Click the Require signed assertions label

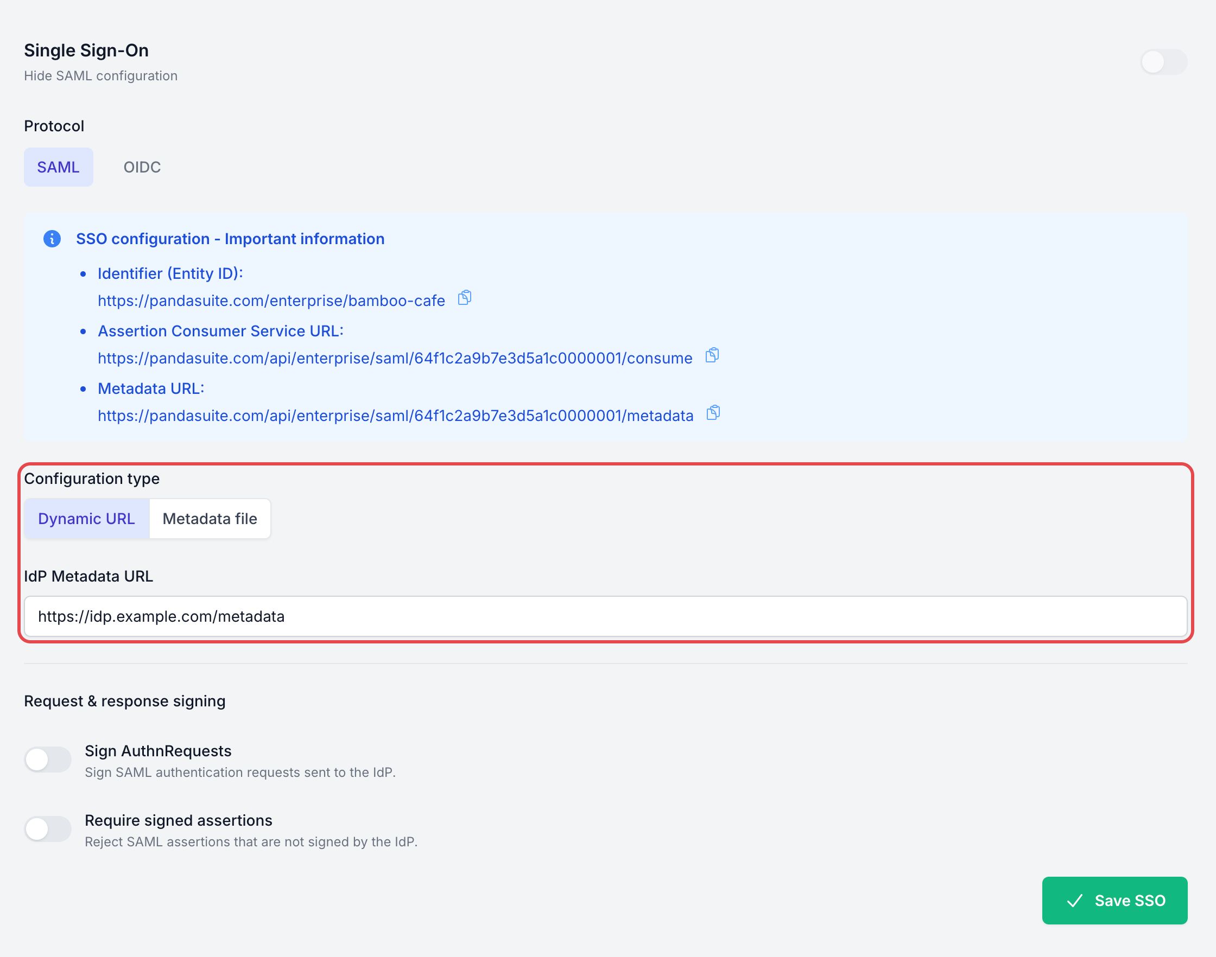(x=178, y=820)
